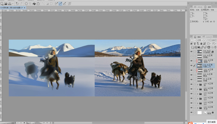
Task: Tick the checkbox beside 黄色 layer
Action: click(x=194, y=75)
